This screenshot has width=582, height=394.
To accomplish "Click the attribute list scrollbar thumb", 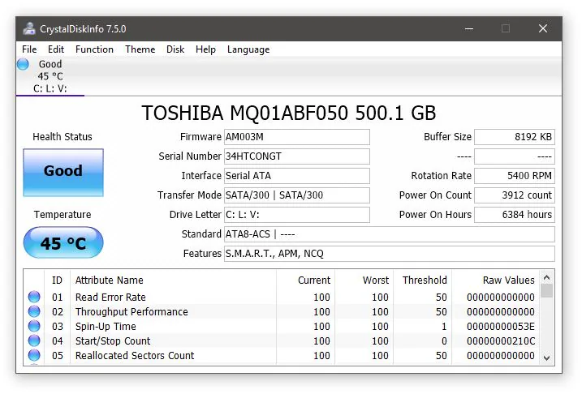I will (546, 290).
